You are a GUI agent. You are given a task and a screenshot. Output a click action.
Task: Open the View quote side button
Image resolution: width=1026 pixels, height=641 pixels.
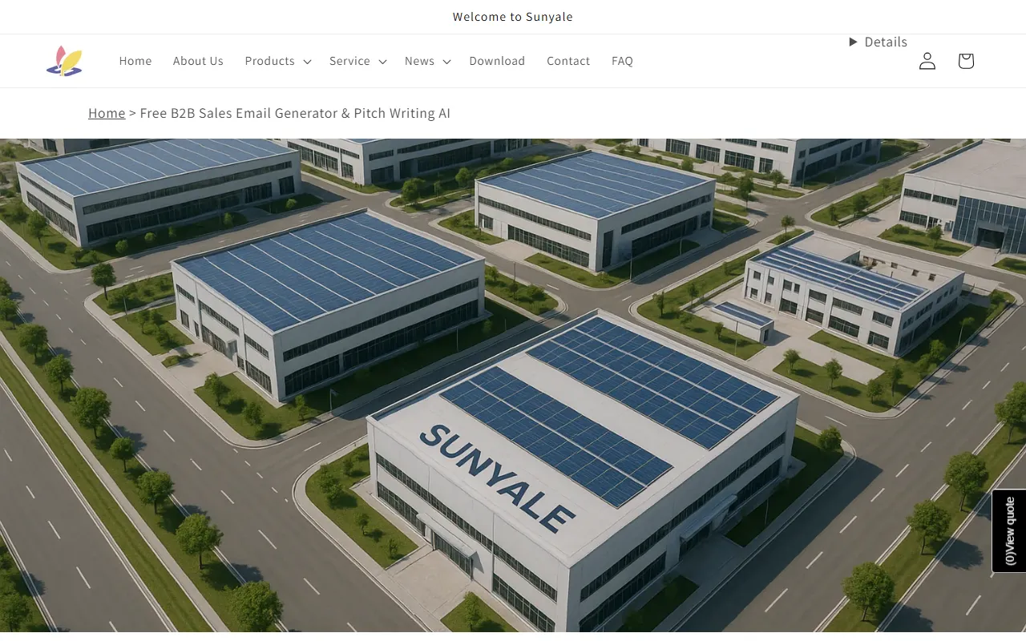click(1009, 530)
